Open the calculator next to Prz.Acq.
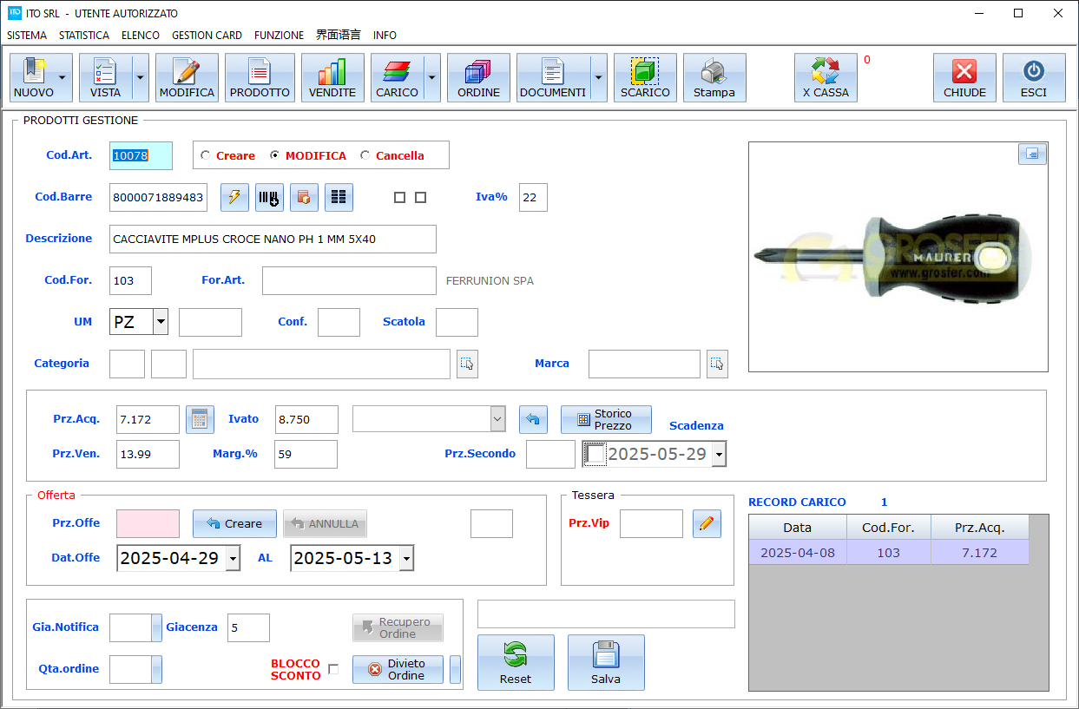The image size is (1079, 709). click(200, 419)
